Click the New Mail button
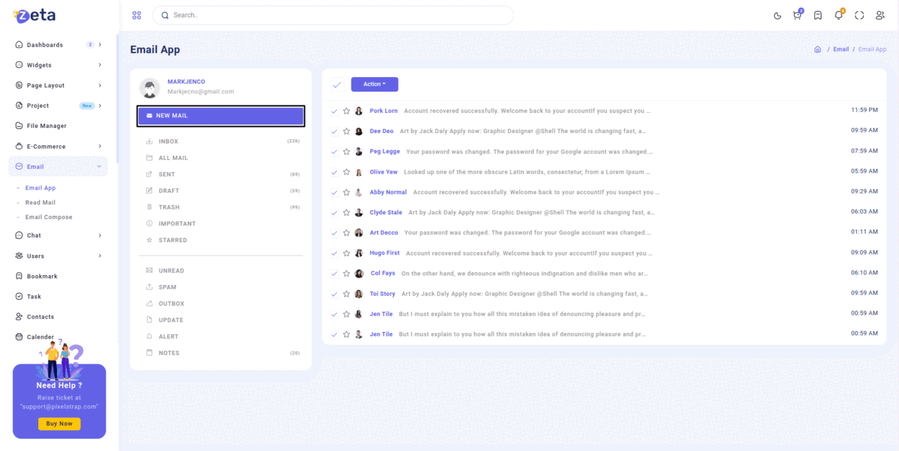Viewport: 899px width, 451px height. (x=220, y=116)
